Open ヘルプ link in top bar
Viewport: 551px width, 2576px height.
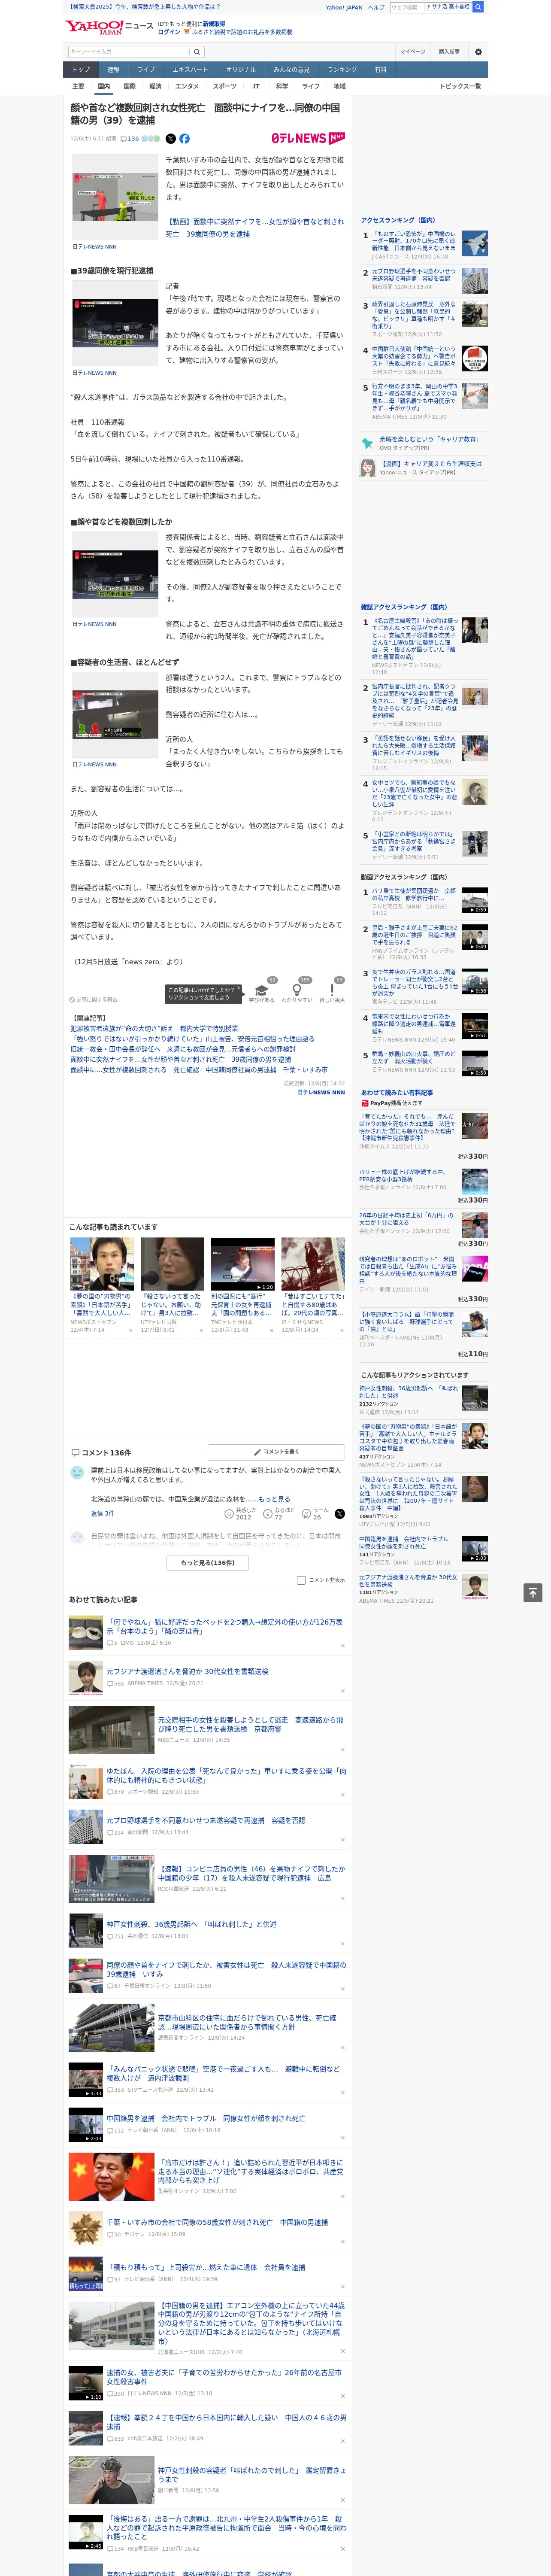tap(375, 7)
